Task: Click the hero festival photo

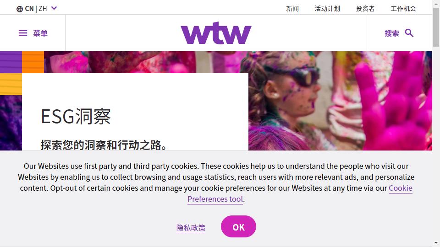Action: [x=340, y=101]
